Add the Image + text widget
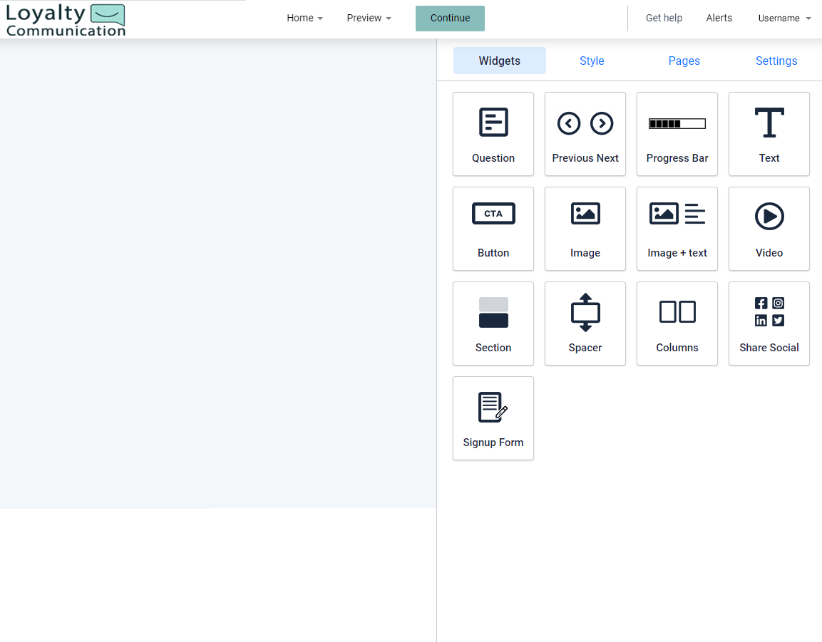822x642 pixels. tap(677, 229)
